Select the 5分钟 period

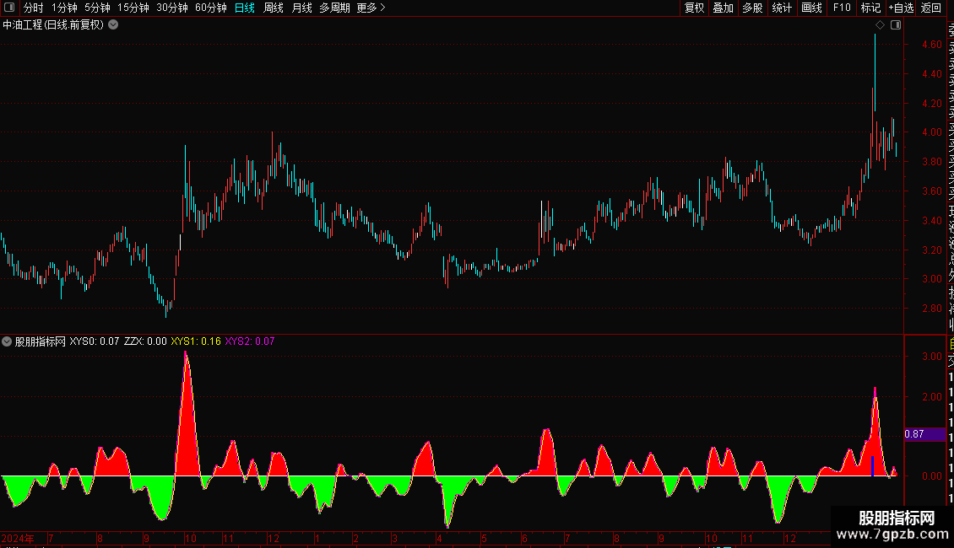97,8
